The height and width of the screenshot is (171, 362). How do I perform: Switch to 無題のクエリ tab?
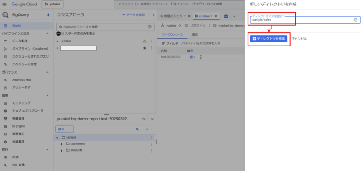(x=173, y=16)
